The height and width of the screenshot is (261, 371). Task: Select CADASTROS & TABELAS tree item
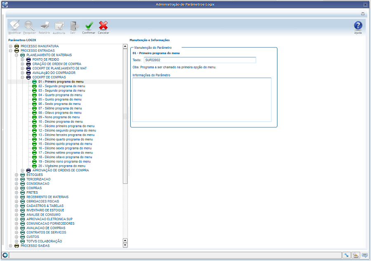[x=45, y=206]
